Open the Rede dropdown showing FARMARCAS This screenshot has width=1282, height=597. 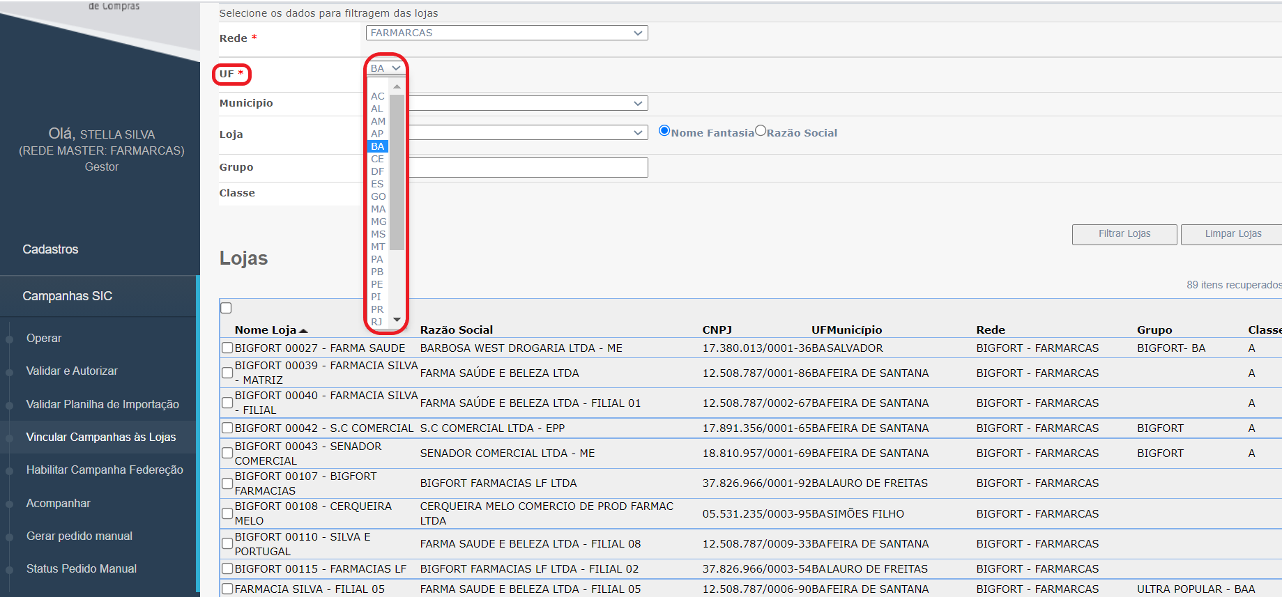click(506, 33)
